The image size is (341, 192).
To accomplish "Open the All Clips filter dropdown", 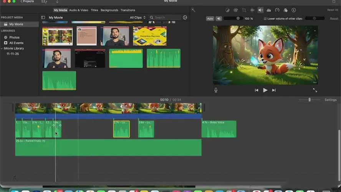I will (137, 18).
